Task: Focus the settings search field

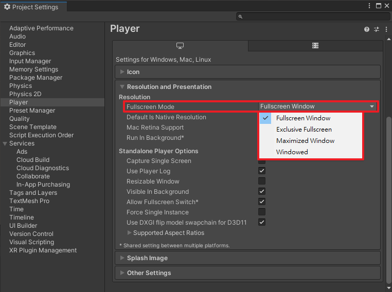Action: (x=313, y=17)
